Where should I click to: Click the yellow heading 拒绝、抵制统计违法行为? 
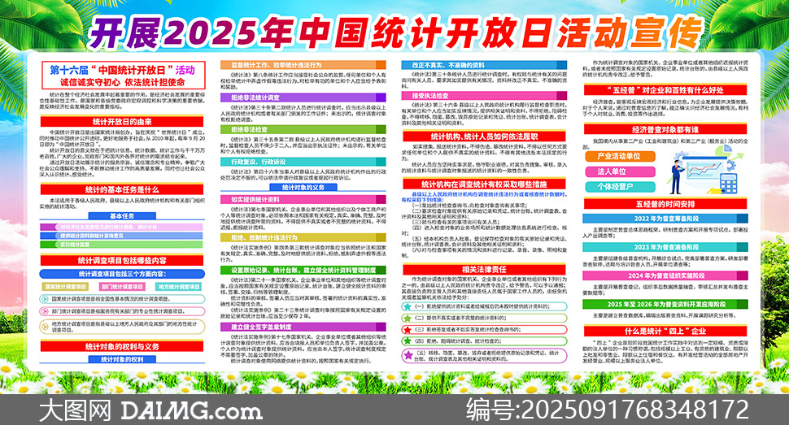click(x=303, y=237)
